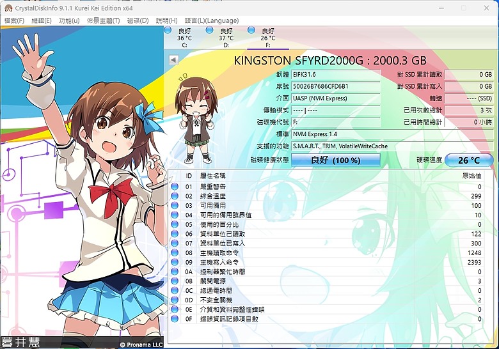The image size is (499, 349).
Task: Select the 錯誤資訊記錄項目數 attribute name
Action: (229, 319)
